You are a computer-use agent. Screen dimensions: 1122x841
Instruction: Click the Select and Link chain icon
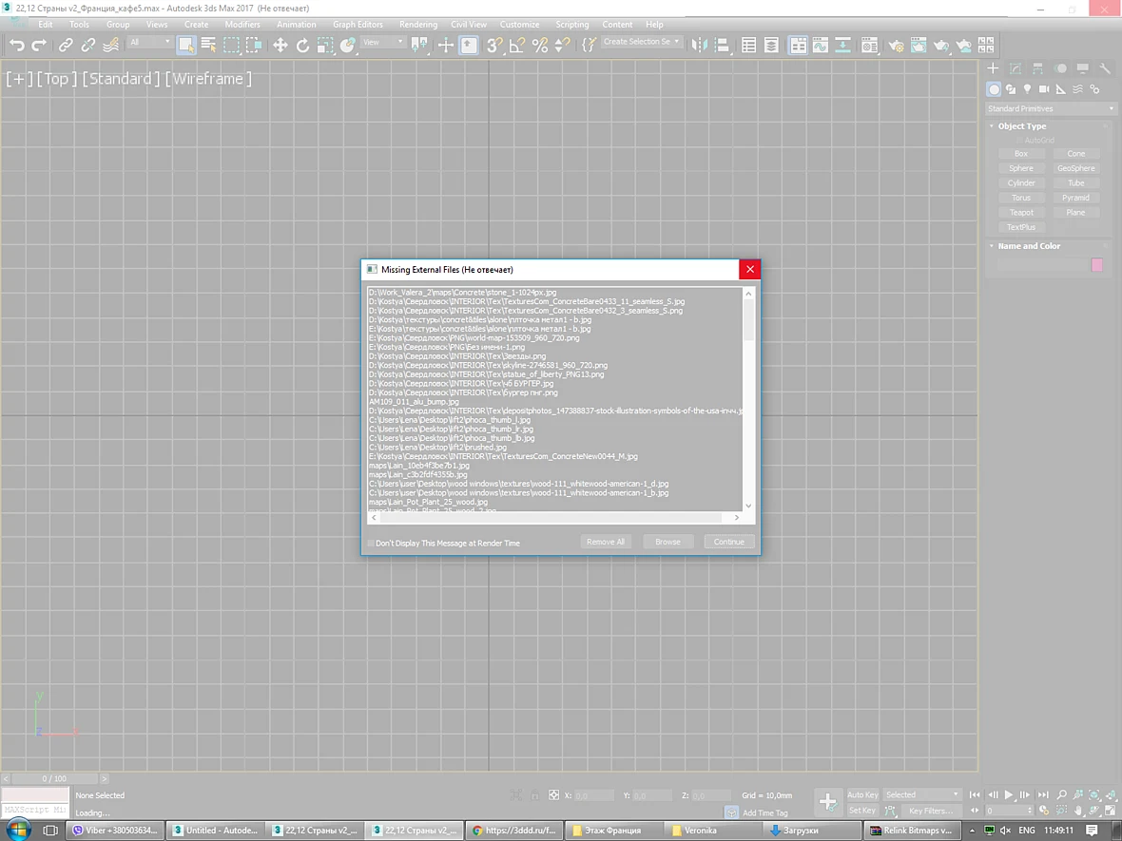coord(65,45)
